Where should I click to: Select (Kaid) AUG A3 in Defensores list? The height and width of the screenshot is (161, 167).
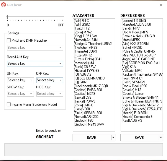tap(132, 120)
